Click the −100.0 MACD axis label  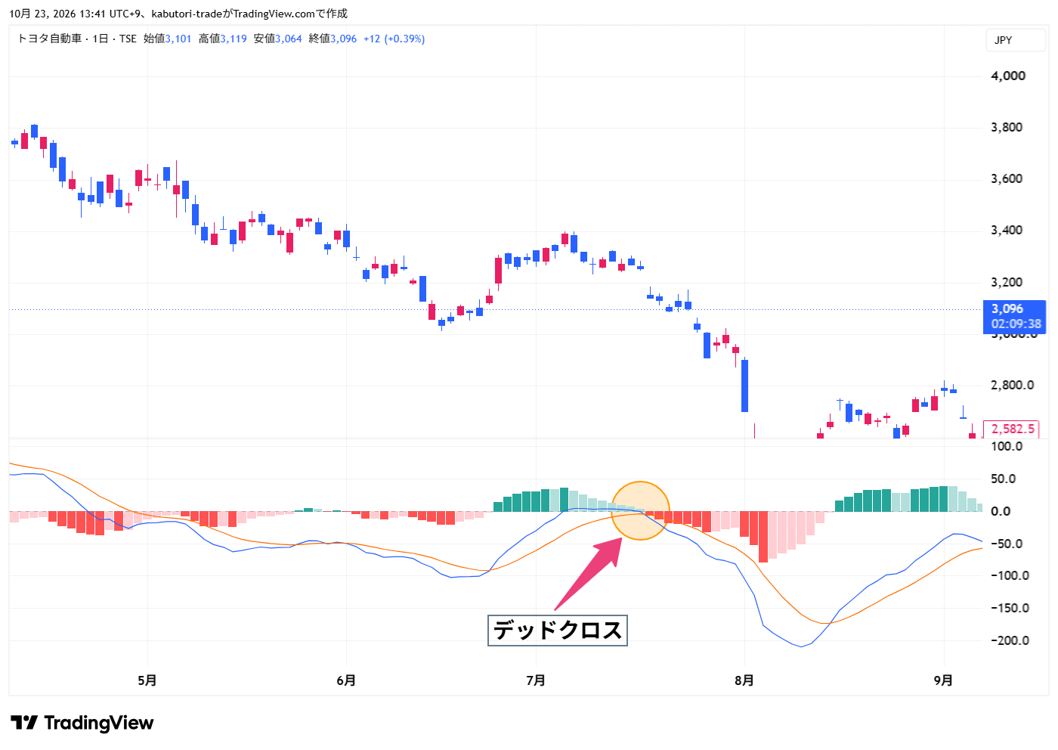pyautogui.click(x=1010, y=575)
